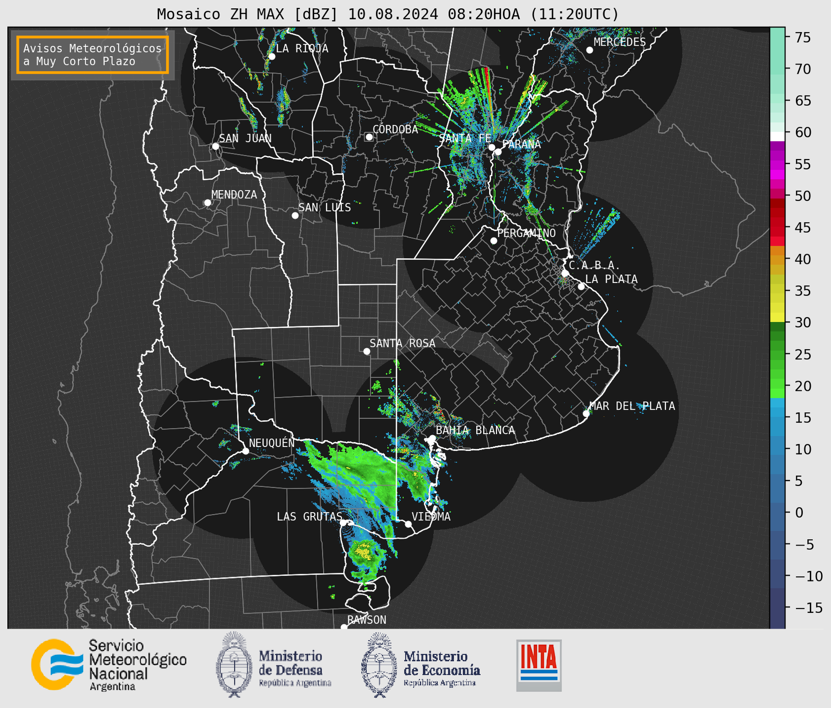Viewport: 831px width, 708px height.
Task: Click the SANTA FE city dot
Action: (492, 147)
